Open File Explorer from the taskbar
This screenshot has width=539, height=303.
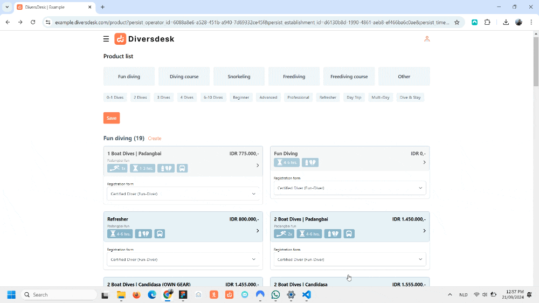point(121,295)
